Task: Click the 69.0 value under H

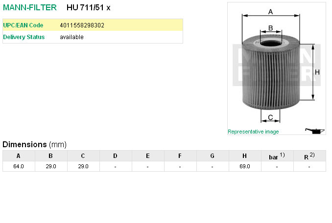Action: coord(245,167)
